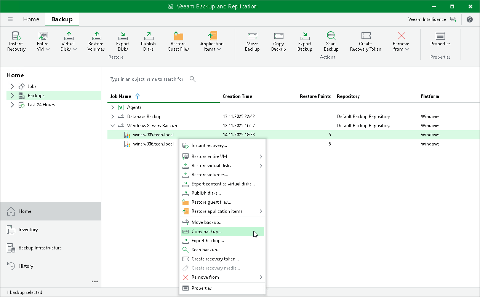This screenshot has width=480, height=297.
Task: Click Scan Backup ribbon button
Action: (x=331, y=41)
